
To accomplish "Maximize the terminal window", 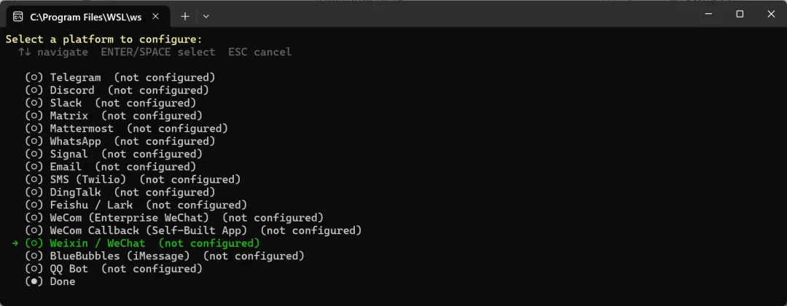I will tap(740, 14).
